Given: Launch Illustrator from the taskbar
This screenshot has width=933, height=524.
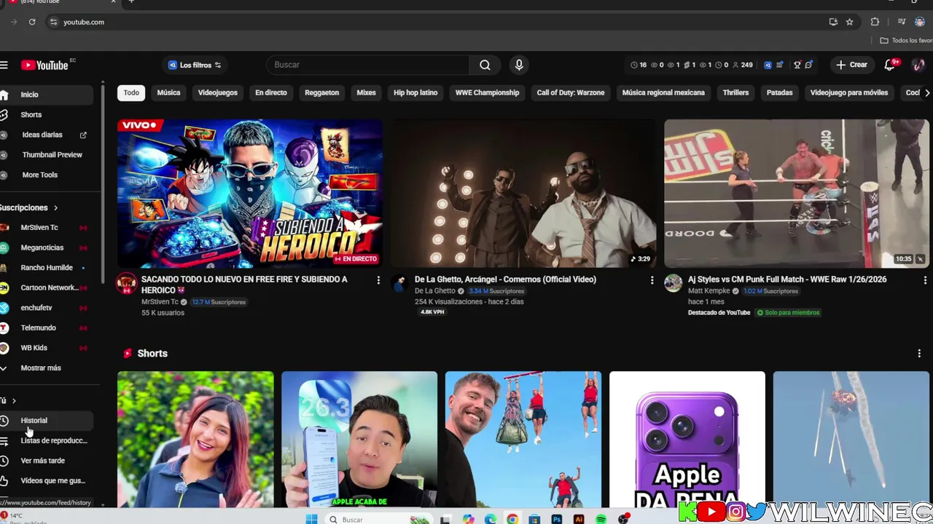Looking at the screenshot, I should pyautogui.click(x=579, y=519).
